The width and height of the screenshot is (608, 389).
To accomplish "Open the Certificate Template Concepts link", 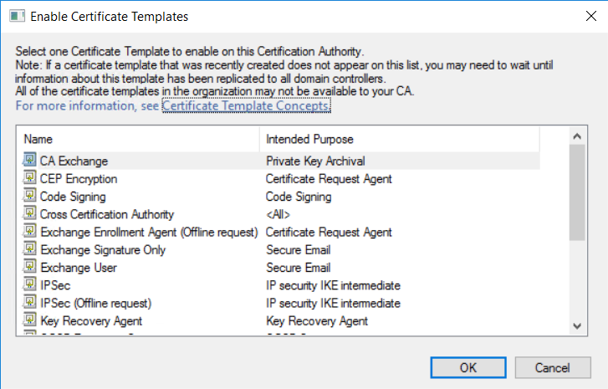I will pos(247,106).
